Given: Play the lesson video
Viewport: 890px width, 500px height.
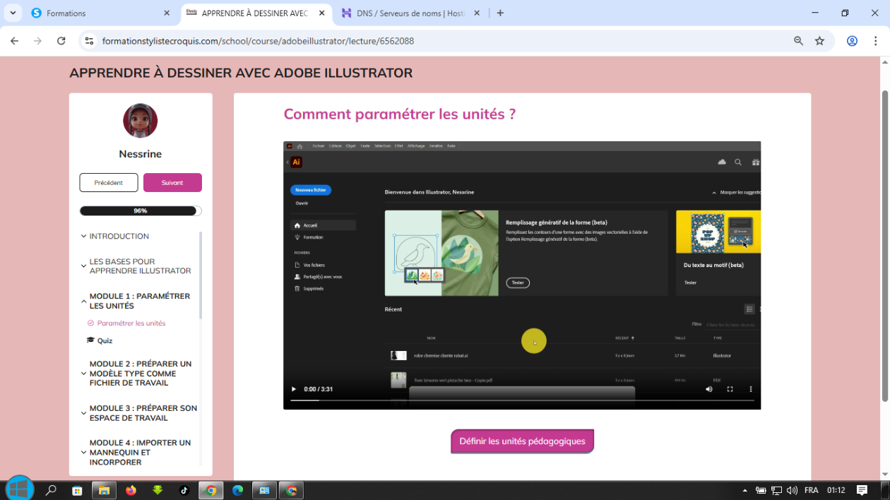Looking at the screenshot, I should click(294, 389).
